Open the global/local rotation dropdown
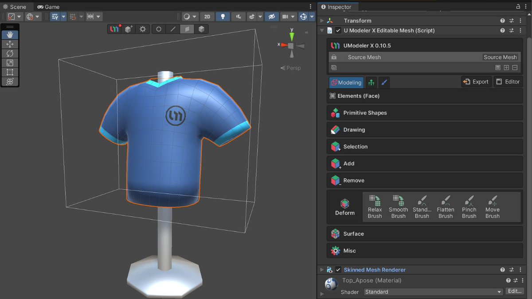 pyautogui.click(x=33, y=16)
